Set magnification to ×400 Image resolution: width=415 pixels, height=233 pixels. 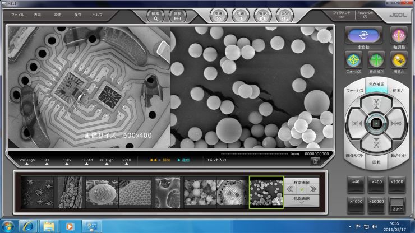[x=376, y=184]
